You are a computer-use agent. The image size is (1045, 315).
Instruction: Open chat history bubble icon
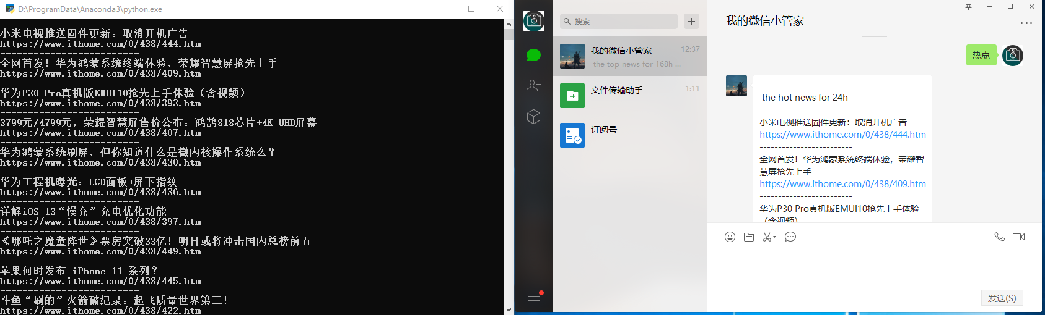coord(790,237)
